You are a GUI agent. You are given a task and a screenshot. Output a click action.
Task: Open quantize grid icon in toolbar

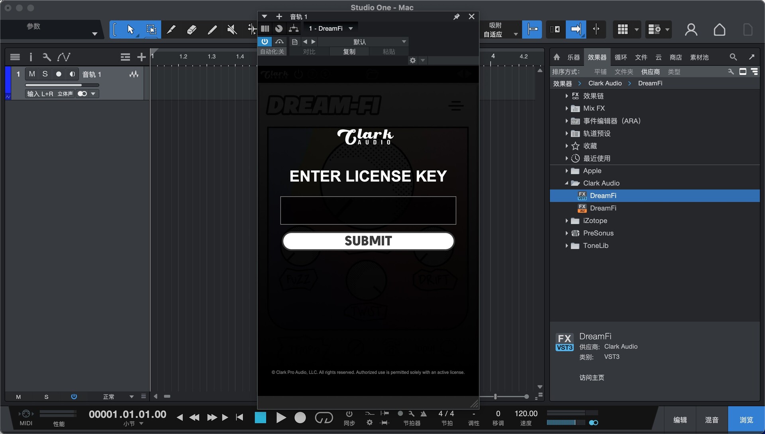pyautogui.click(x=623, y=29)
